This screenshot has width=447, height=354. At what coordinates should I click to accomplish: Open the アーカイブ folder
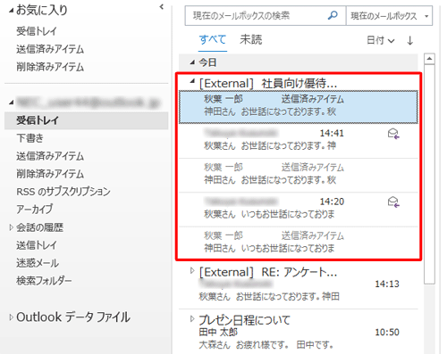(35, 210)
